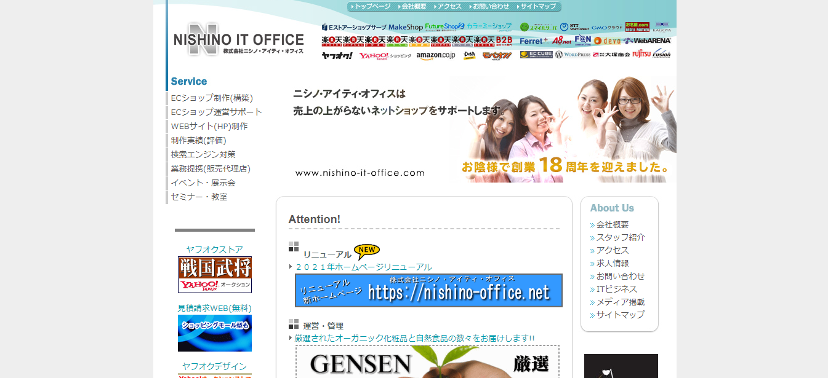828x378 pixels.
Task: Click the 創業18周年 hero banner image
Action: [x=476, y=129]
